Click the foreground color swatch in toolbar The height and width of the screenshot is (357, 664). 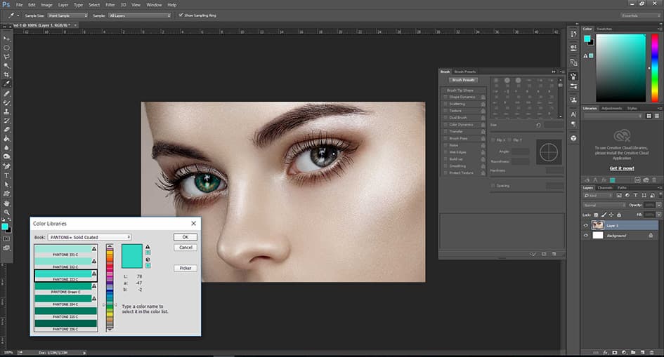point(6,227)
